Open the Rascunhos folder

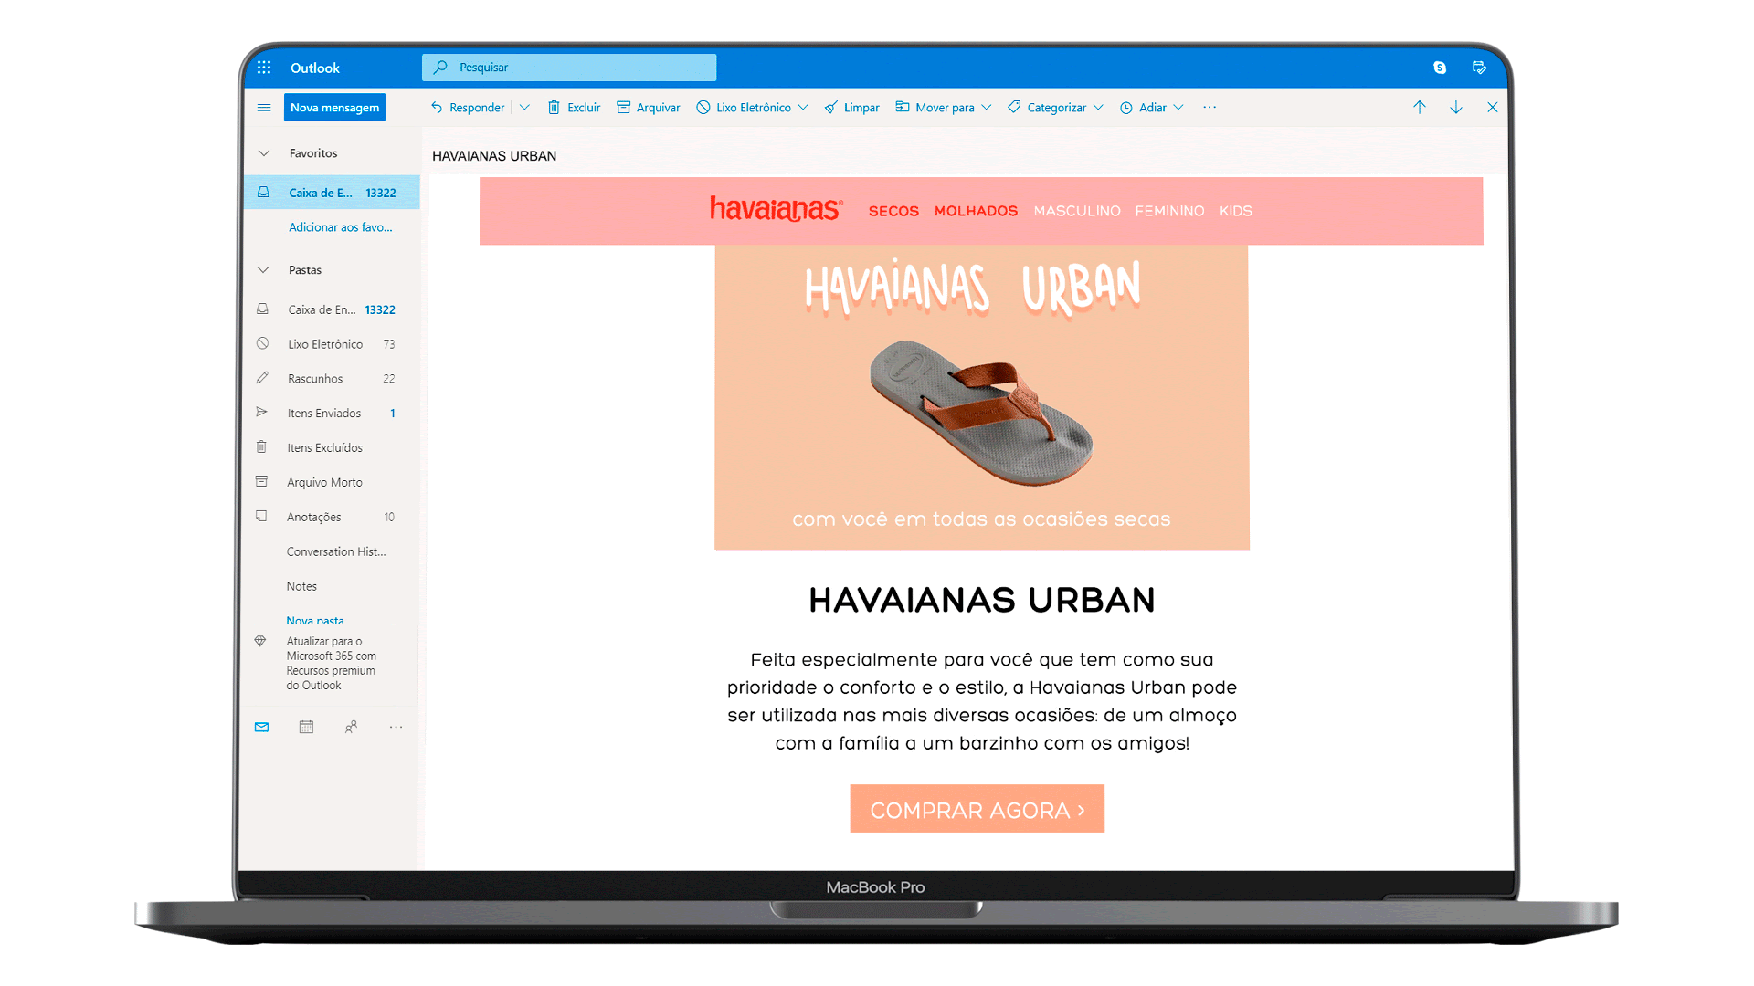pyautogui.click(x=332, y=379)
